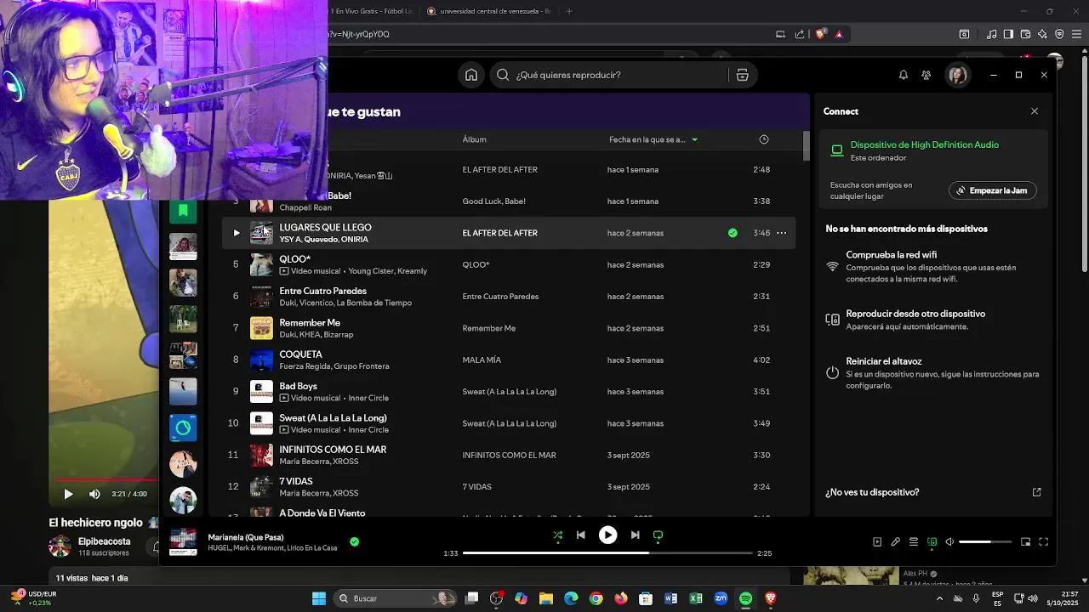Click Spotify track list scrollbar
Screen dimensions: 1089x612
[x=807, y=146]
